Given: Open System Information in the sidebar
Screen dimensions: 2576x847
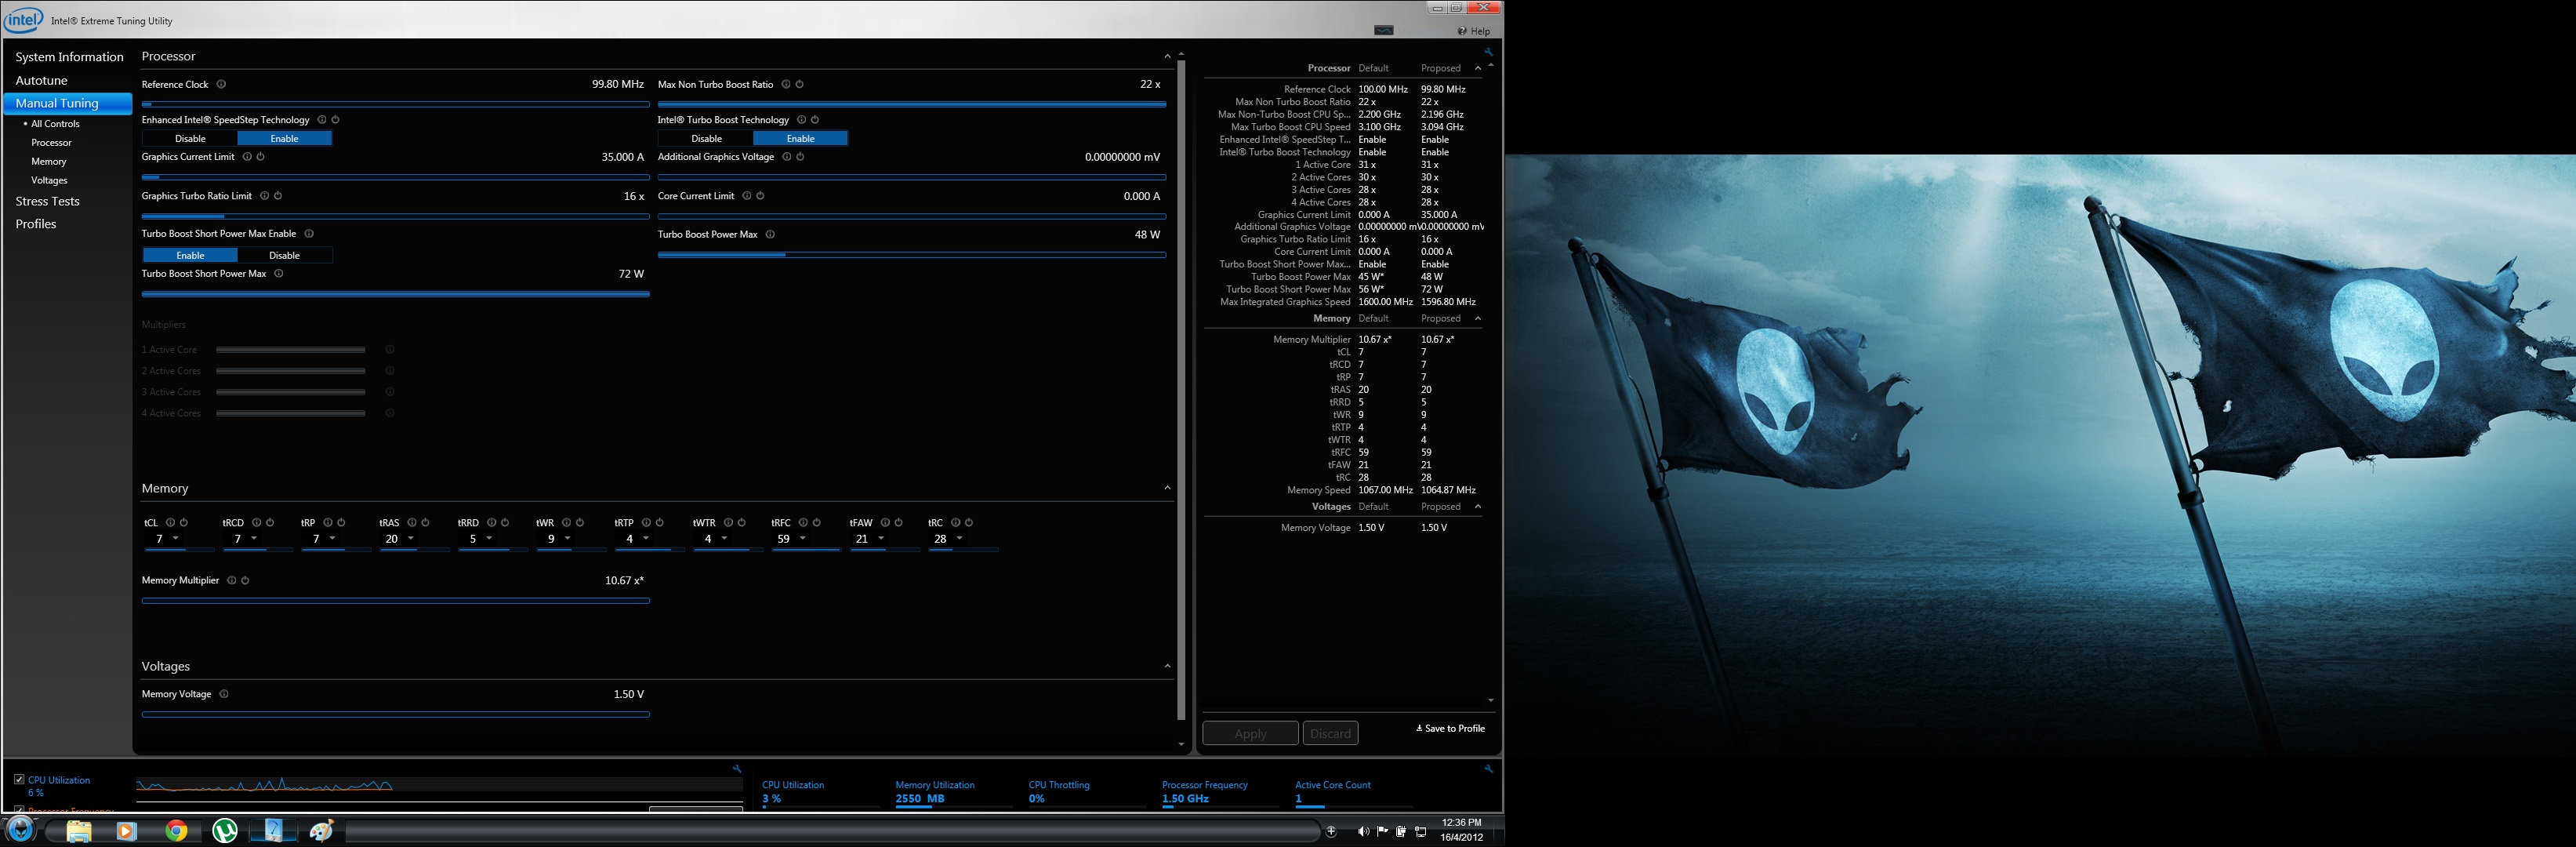Looking at the screenshot, I should tap(69, 57).
